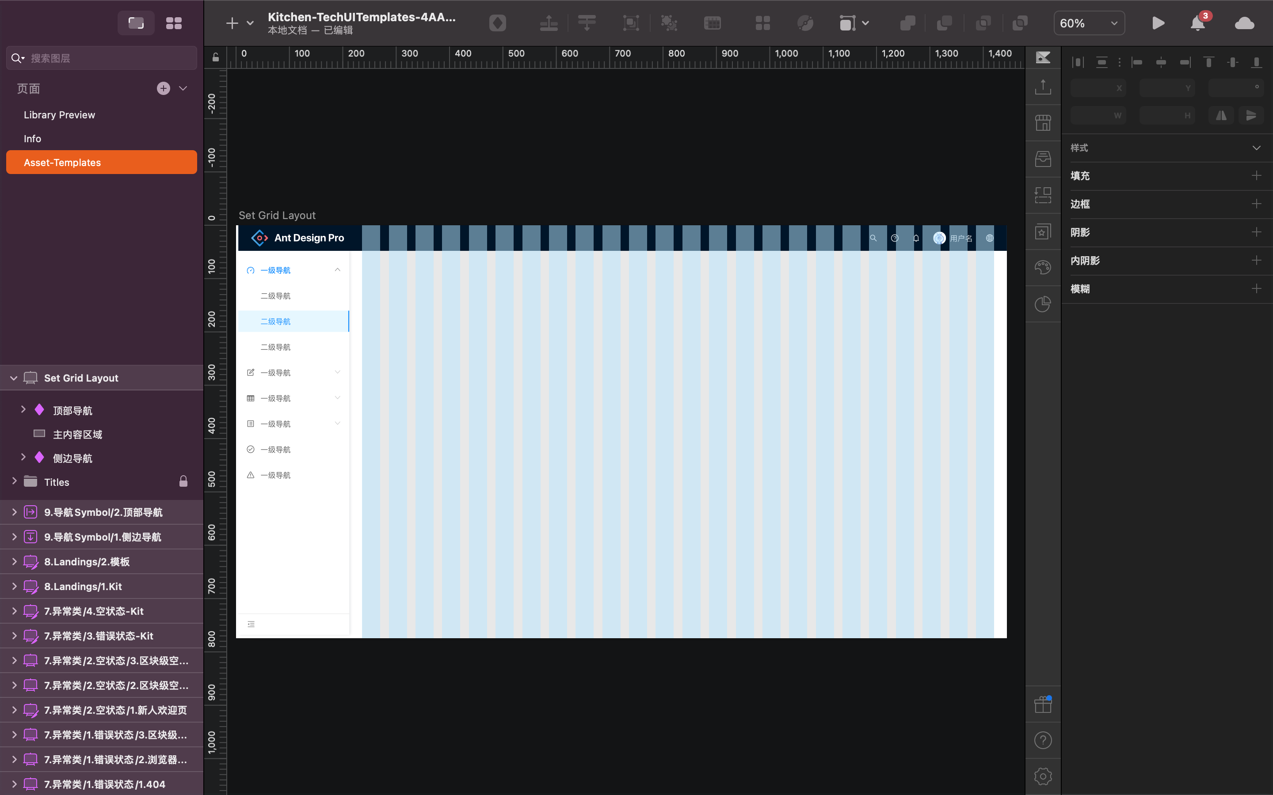Open plugin settings gear icon
1273x795 pixels.
point(1043,776)
